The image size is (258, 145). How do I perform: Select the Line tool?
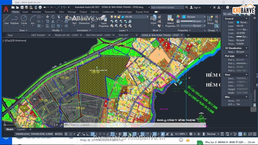point(6,20)
